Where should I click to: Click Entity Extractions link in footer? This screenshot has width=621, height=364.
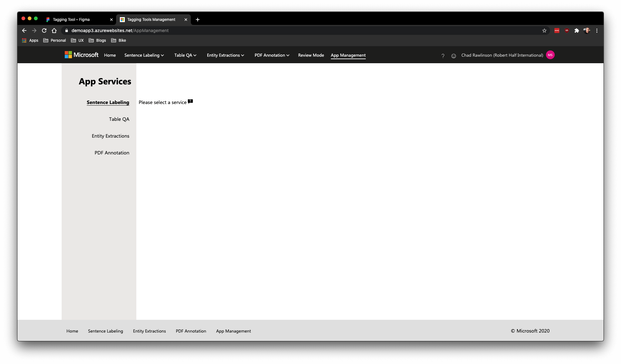149,331
